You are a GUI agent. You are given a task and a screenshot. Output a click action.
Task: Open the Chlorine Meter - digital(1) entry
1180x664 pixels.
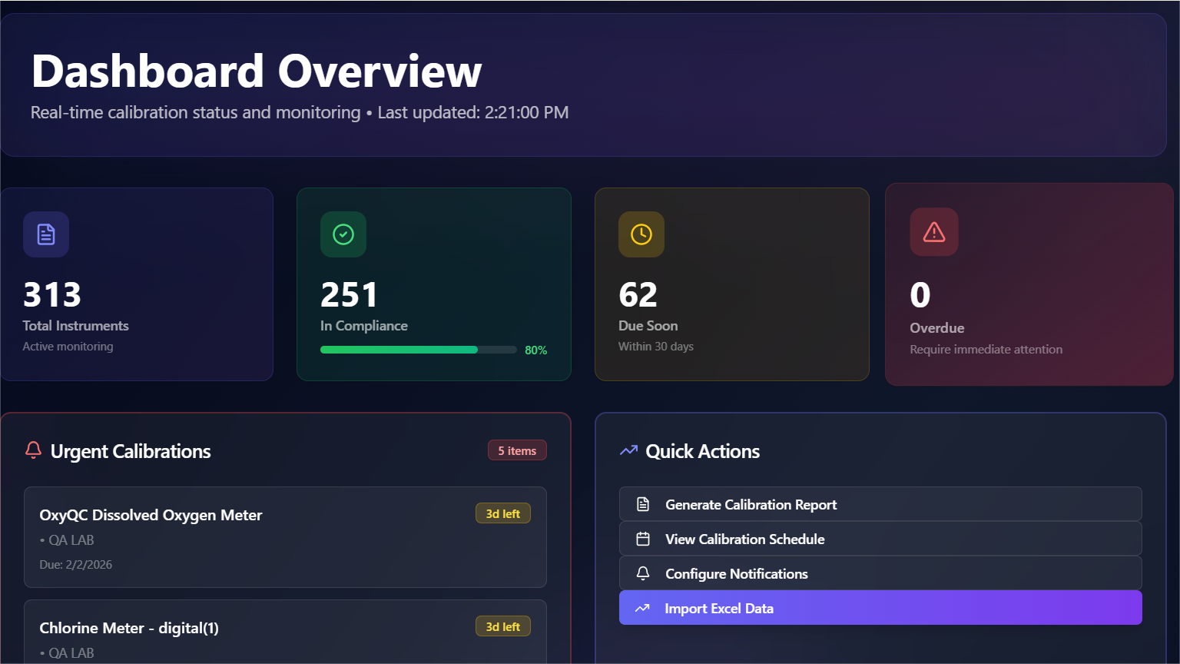pos(285,632)
